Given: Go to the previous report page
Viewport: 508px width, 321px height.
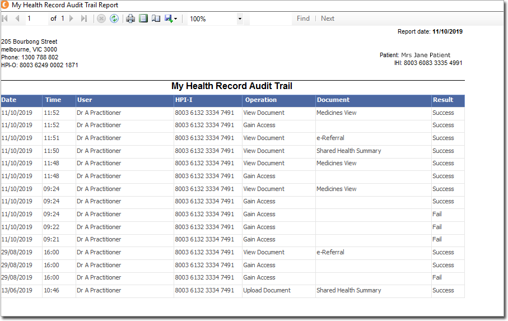Looking at the screenshot, I should coord(17,18).
